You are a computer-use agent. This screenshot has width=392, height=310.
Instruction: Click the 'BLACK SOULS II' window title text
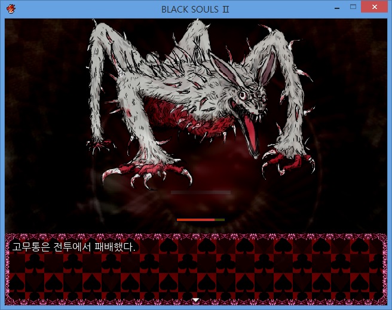(195, 10)
